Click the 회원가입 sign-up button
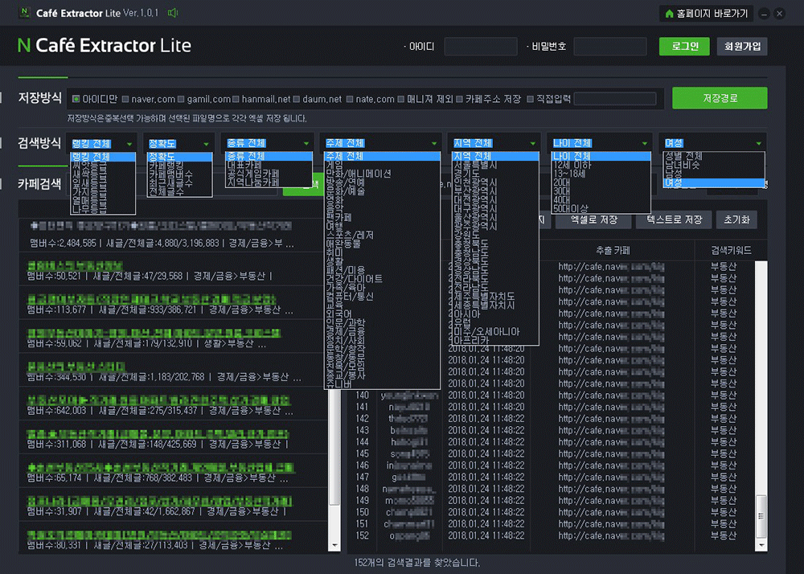804x574 pixels. [x=742, y=46]
